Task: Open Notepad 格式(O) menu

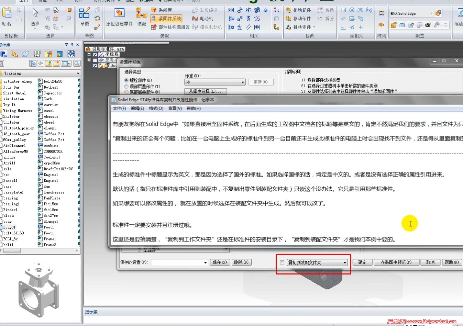Action: 156,109
